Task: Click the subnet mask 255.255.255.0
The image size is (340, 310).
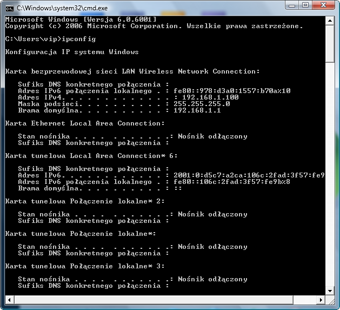Action: pyautogui.click(x=202, y=104)
